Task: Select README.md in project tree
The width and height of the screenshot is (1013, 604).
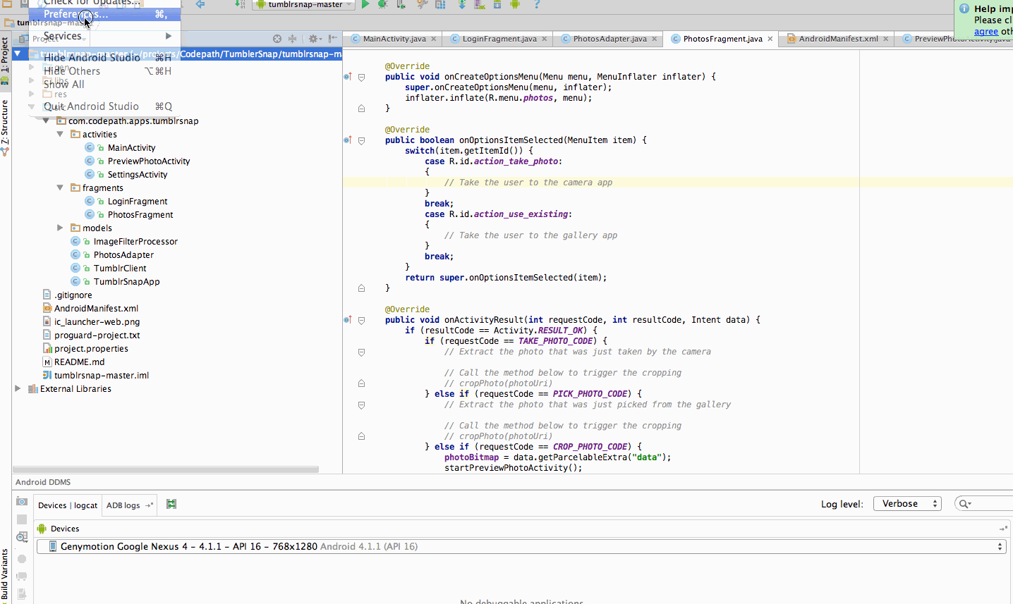Action: pyautogui.click(x=79, y=362)
